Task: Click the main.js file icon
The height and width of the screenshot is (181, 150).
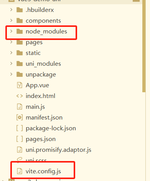Action: (x=20, y=107)
